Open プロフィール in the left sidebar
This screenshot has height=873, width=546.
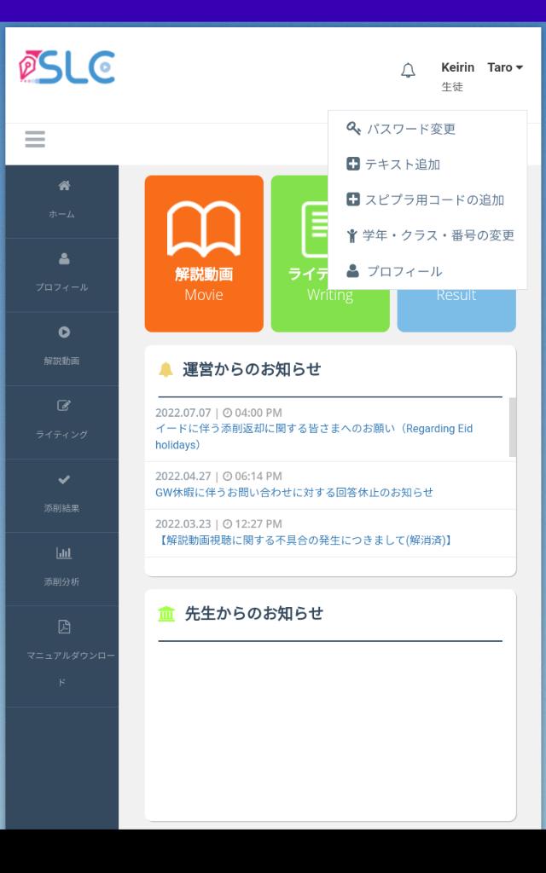61,275
